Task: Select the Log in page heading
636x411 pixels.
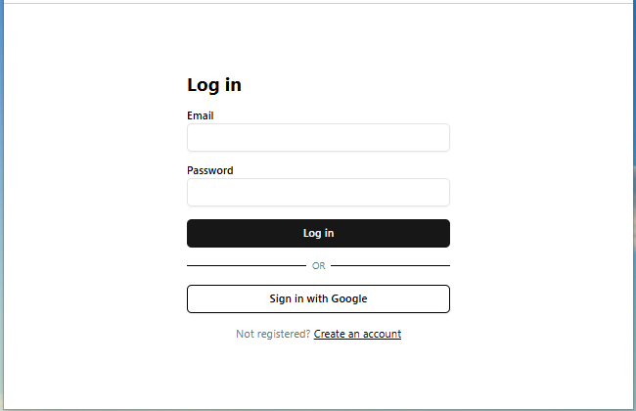Action: click(214, 85)
